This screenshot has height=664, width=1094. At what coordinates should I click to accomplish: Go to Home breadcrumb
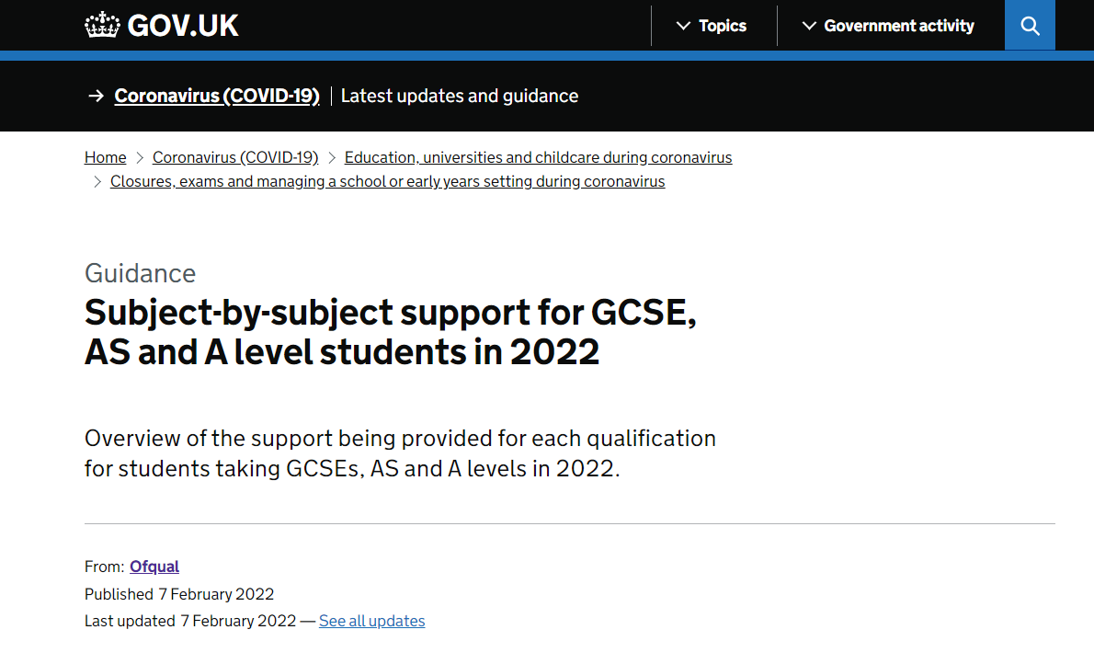click(x=106, y=158)
